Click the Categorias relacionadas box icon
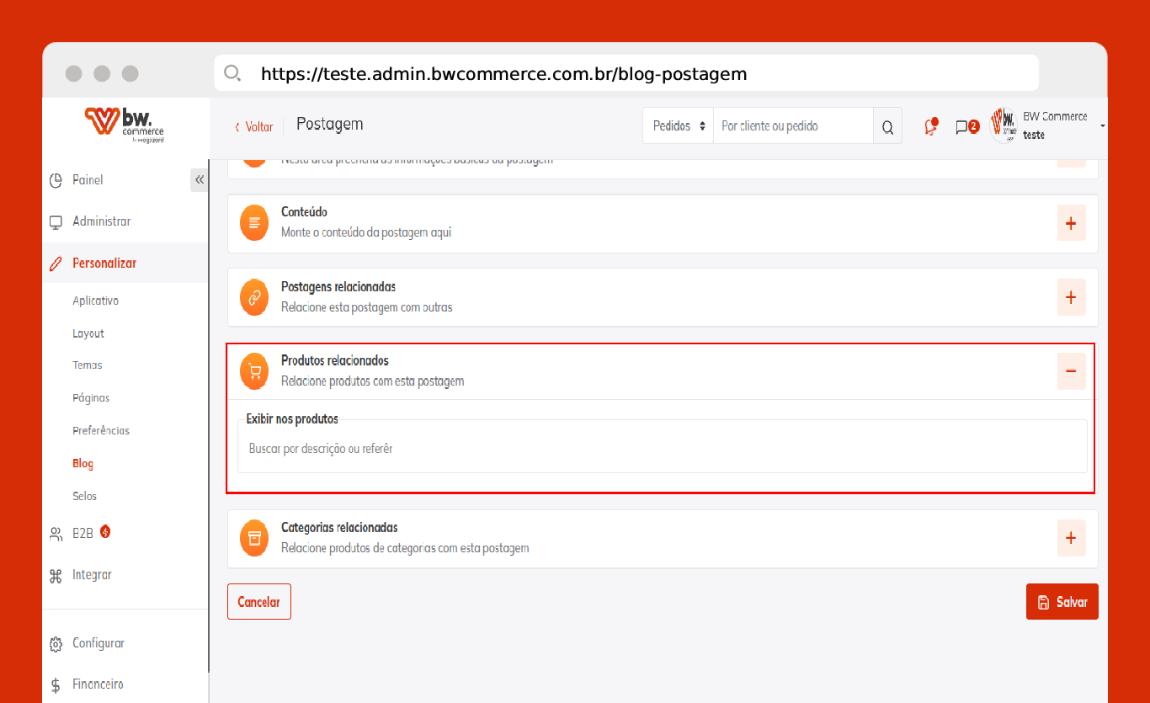The height and width of the screenshot is (703, 1150). [254, 538]
